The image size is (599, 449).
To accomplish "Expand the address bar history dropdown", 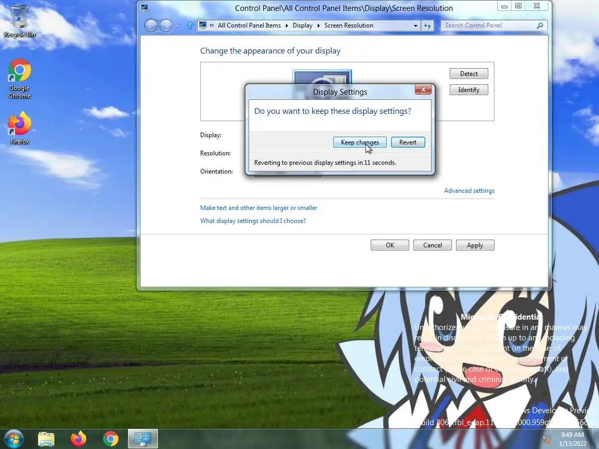I will pos(415,25).
